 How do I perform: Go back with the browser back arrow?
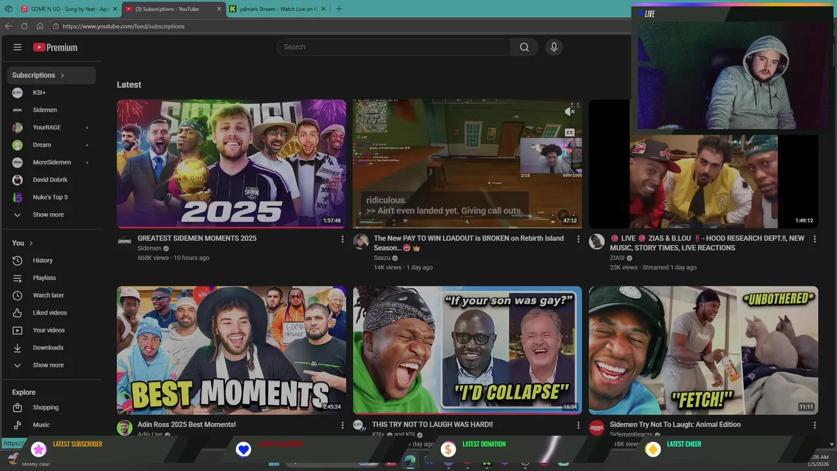coord(9,26)
